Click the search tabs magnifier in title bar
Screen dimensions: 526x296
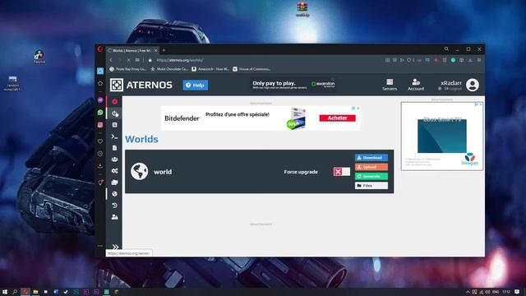(446, 49)
